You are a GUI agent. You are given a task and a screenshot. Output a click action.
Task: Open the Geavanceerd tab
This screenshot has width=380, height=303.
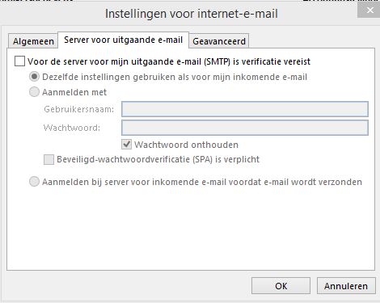[x=219, y=41]
